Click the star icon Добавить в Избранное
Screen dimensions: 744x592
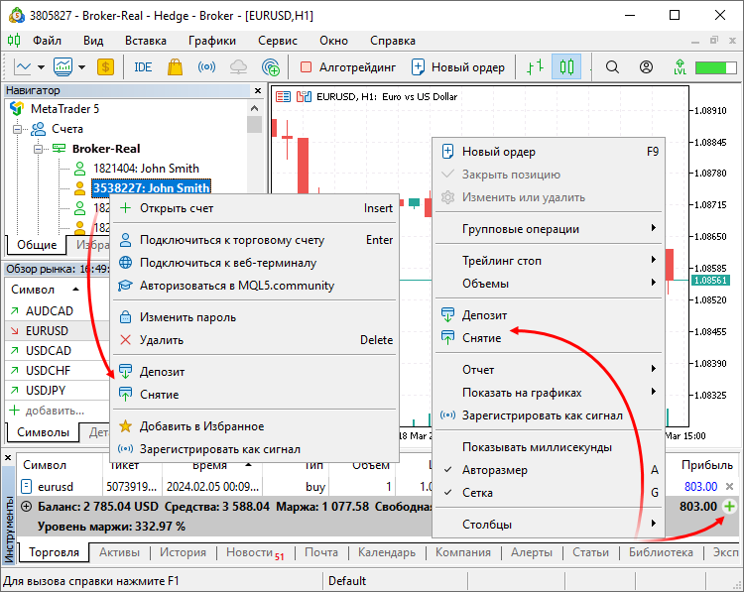coord(125,426)
